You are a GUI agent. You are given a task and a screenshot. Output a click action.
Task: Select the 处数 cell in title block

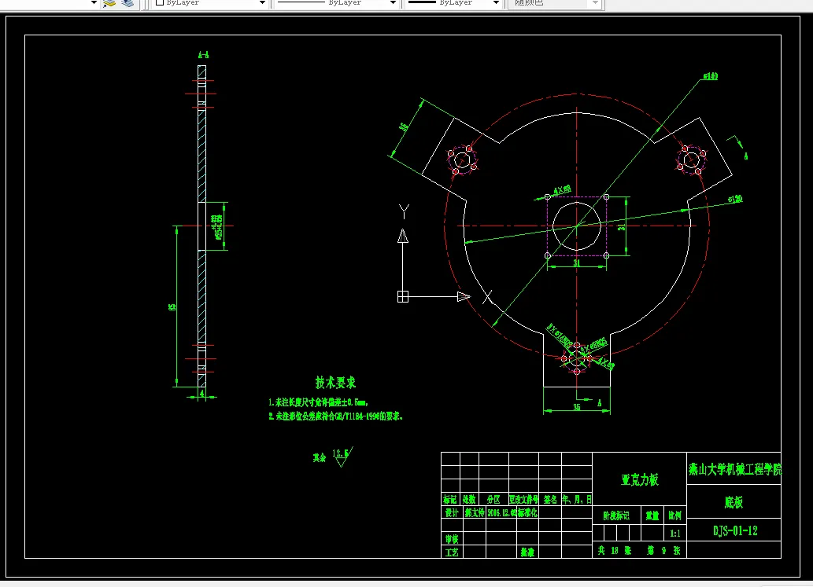[x=469, y=500]
